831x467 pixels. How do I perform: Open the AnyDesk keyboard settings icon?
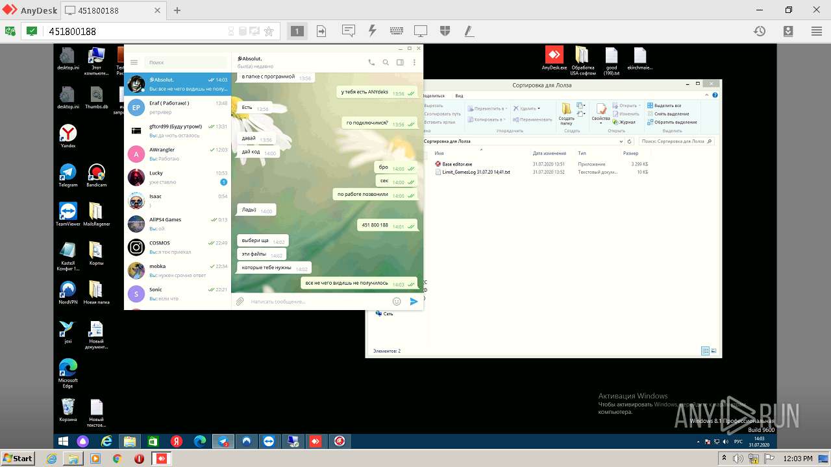coord(396,31)
